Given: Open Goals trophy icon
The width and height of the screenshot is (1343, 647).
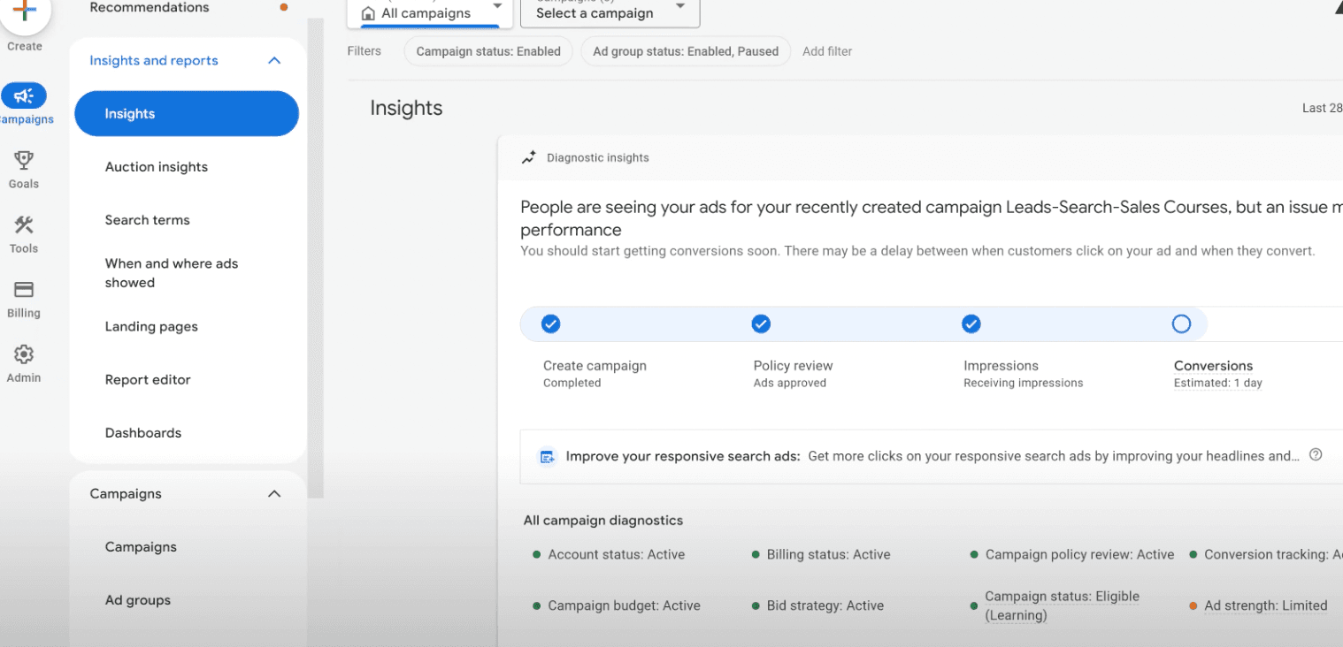Looking at the screenshot, I should [x=24, y=160].
